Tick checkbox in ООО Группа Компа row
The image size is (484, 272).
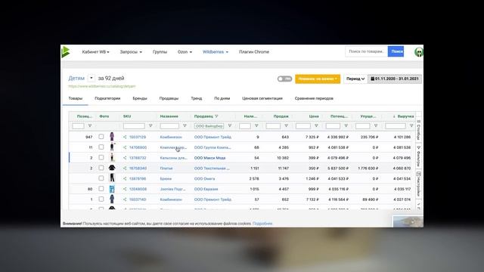(x=101, y=147)
